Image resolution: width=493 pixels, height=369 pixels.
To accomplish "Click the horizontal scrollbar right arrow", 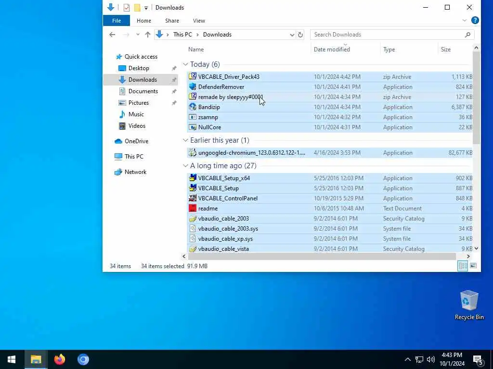I will pos(468,257).
